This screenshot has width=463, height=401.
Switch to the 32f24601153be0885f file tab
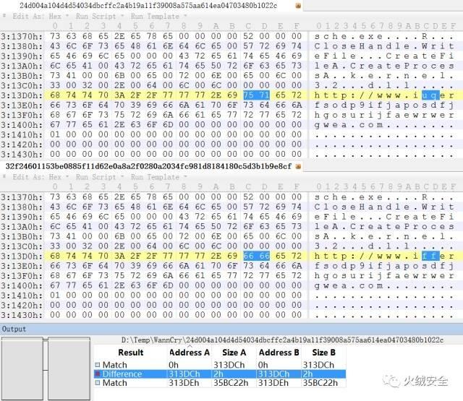pos(148,166)
